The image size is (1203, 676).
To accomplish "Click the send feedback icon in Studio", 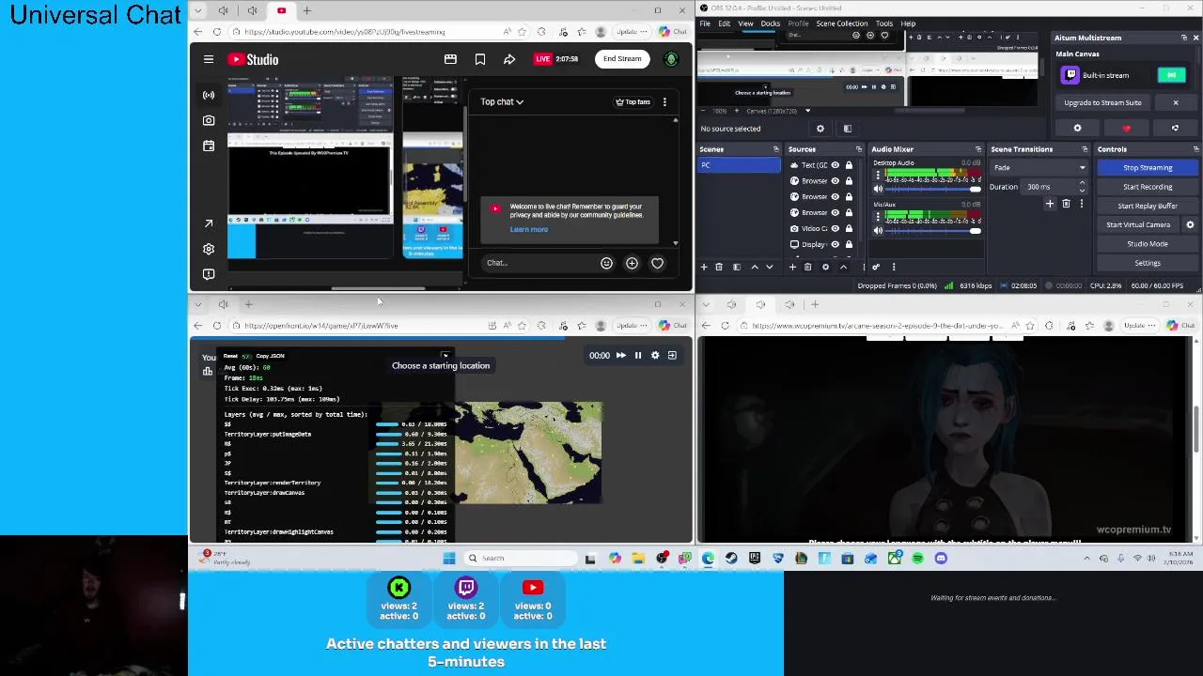I will [209, 274].
